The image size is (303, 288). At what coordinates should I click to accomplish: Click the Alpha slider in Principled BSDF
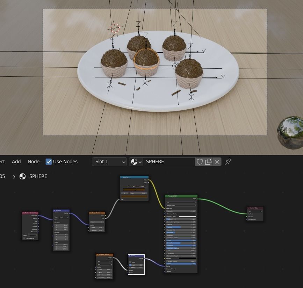click(181, 263)
